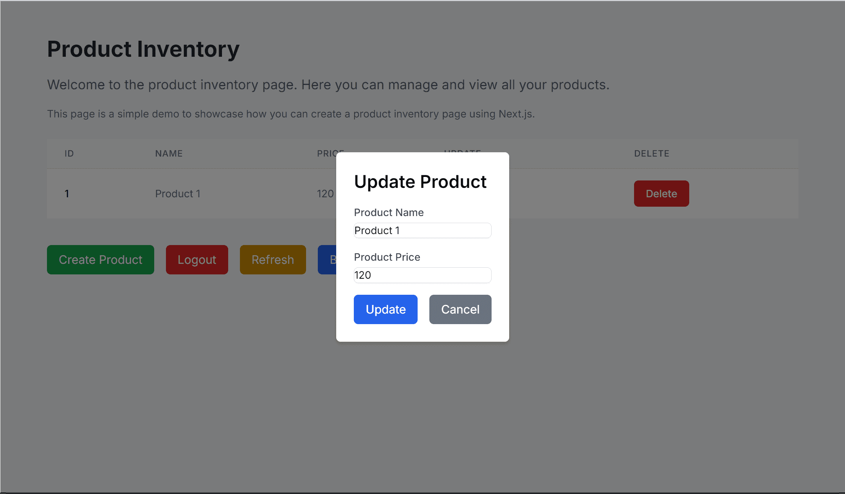Click the green Create Product button
Screen dimensions: 845x494
[x=101, y=260]
